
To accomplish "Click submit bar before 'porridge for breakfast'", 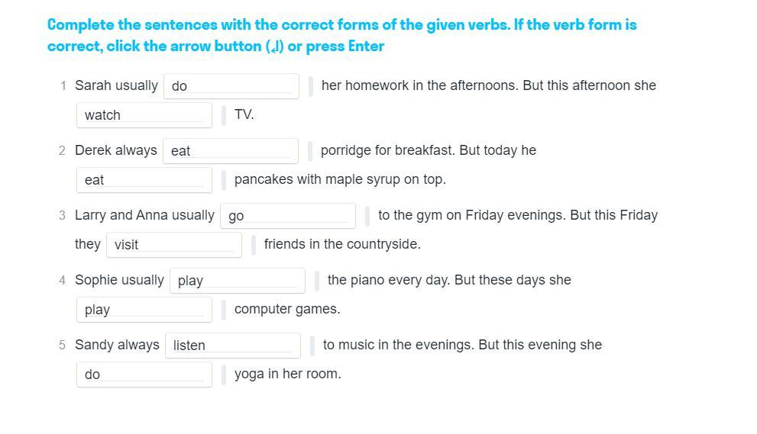I will [310, 151].
